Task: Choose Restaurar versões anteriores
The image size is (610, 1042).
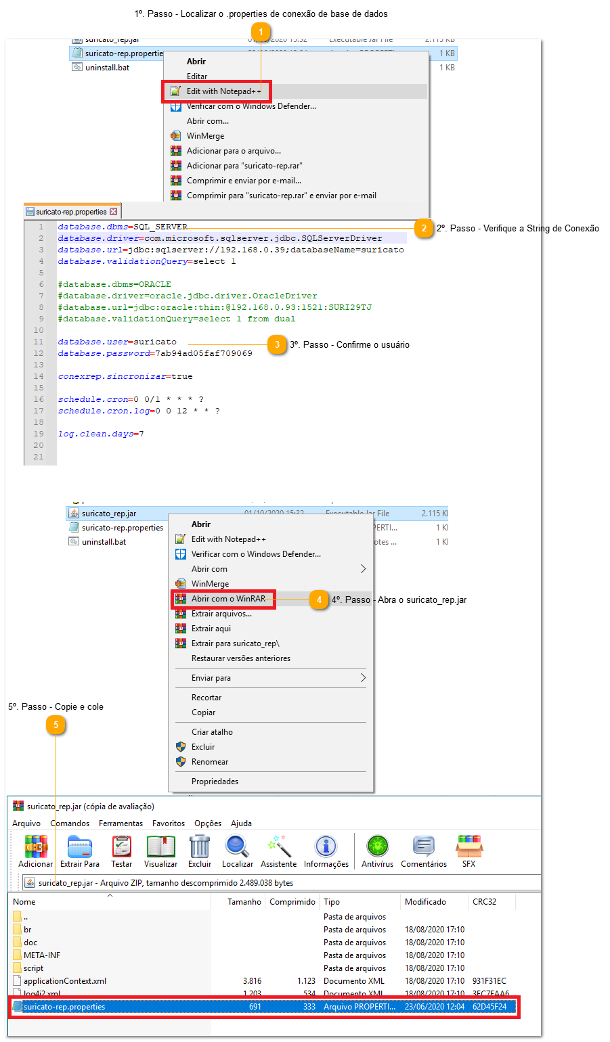Action: click(241, 658)
